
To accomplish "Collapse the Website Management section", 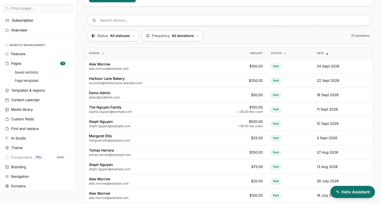I will click(25, 45).
